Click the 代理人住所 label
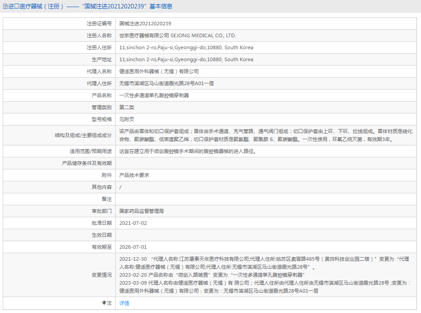The height and width of the screenshot is (313, 421). pos(99,83)
